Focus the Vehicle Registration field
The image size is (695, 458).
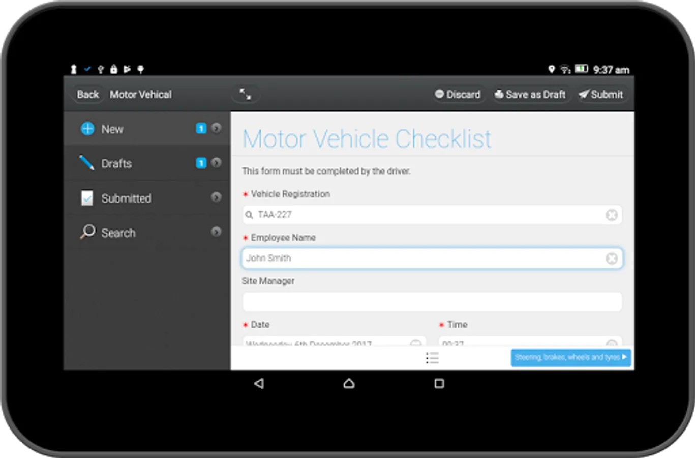432,215
